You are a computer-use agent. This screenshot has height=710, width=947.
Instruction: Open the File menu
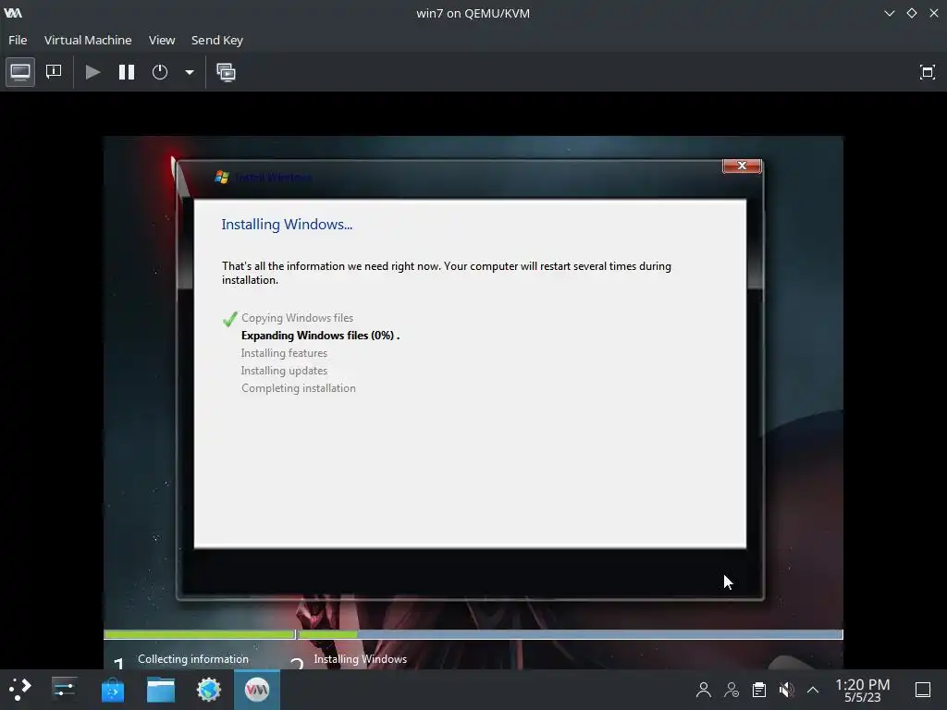pos(18,40)
